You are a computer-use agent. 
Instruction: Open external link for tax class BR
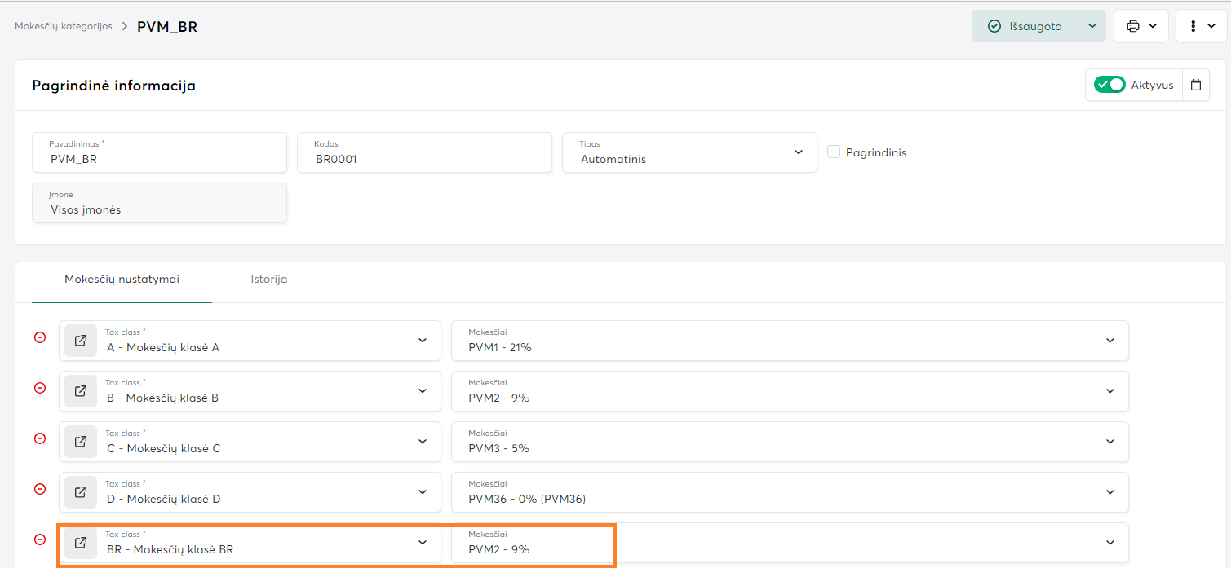click(81, 543)
